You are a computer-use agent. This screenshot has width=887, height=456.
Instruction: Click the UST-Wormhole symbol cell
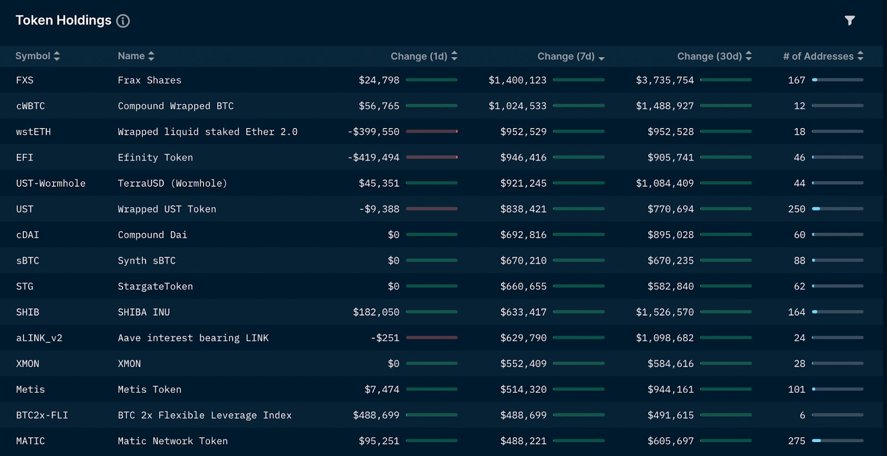50,183
